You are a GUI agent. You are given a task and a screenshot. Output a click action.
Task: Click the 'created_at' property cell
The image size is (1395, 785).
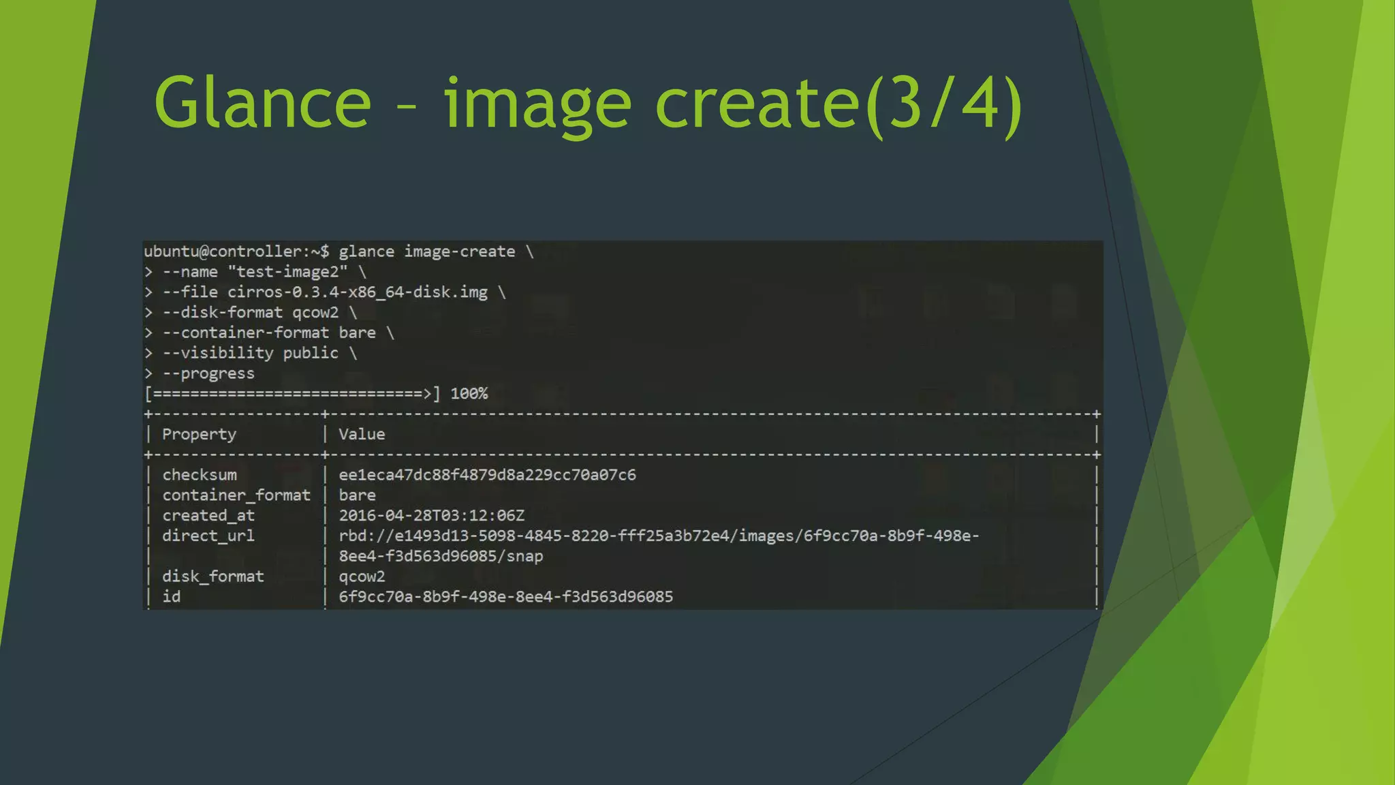[x=208, y=516]
